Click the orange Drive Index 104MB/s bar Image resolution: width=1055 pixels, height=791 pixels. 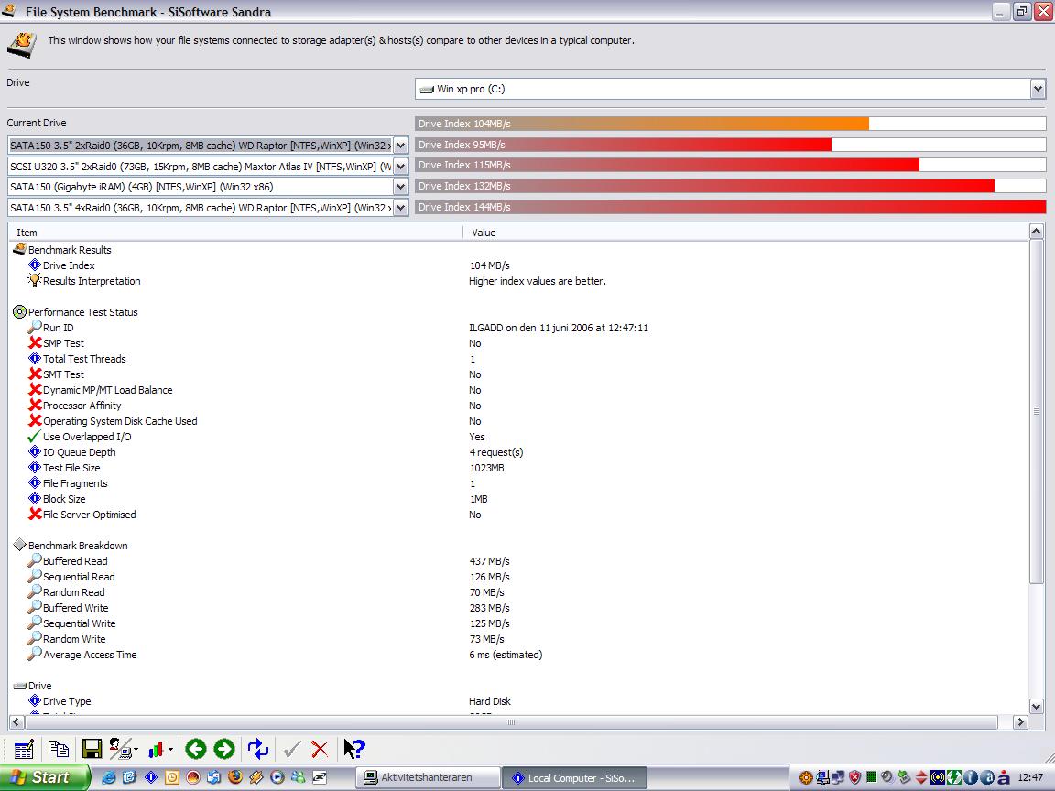tap(642, 124)
